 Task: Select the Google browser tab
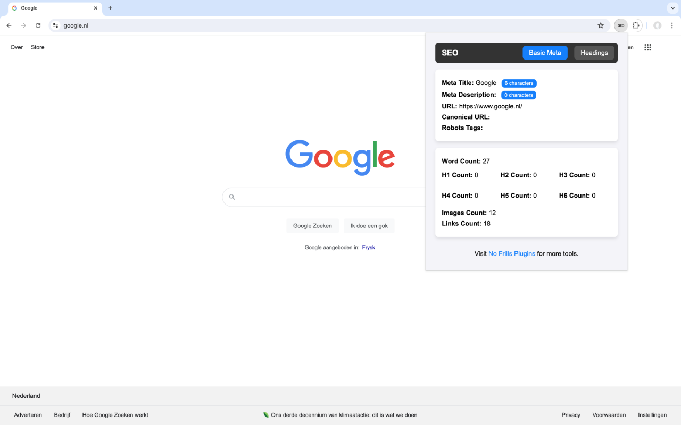(55, 8)
